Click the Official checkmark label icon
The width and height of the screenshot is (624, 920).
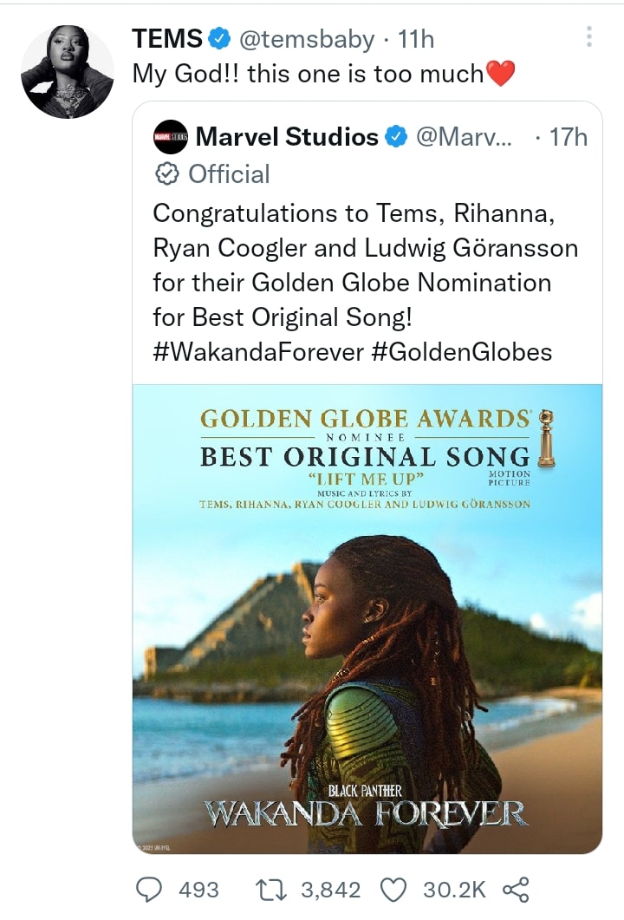point(165,174)
